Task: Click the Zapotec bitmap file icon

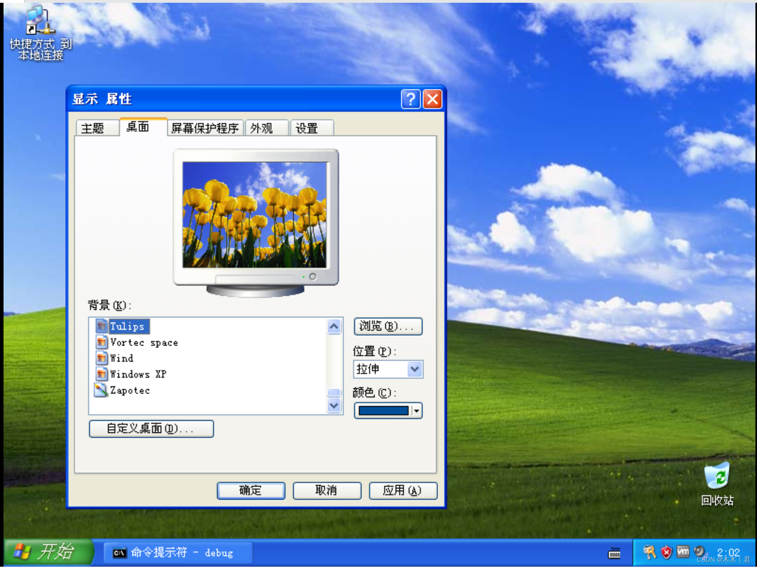Action: 101,390
